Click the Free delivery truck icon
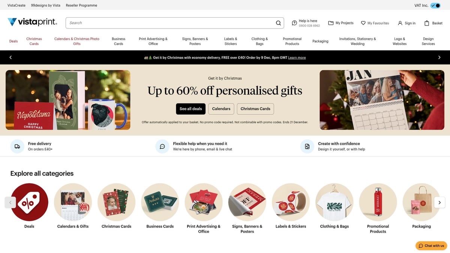Image resolution: width=450 pixels, height=253 pixels. [17, 147]
